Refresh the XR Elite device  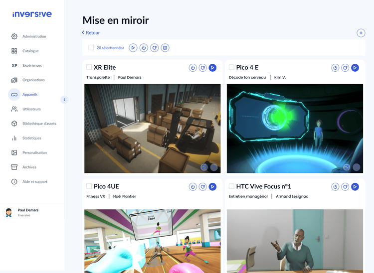pos(203,68)
